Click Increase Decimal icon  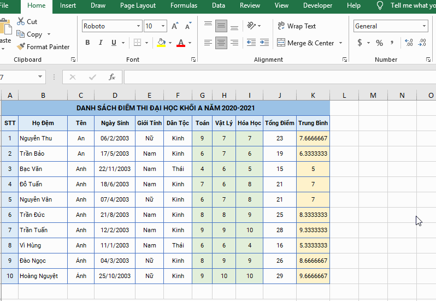point(409,43)
